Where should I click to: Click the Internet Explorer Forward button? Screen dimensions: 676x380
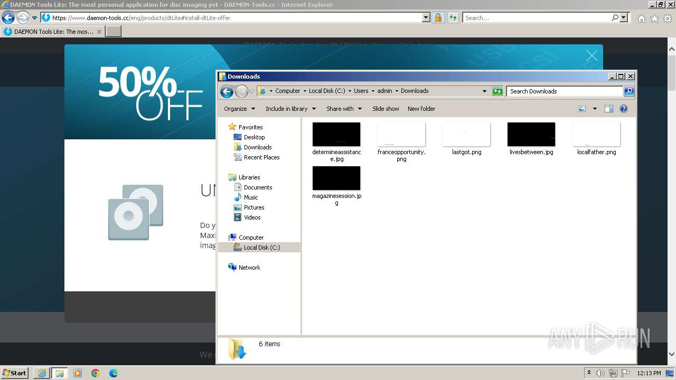pyautogui.click(x=23, y=17)
